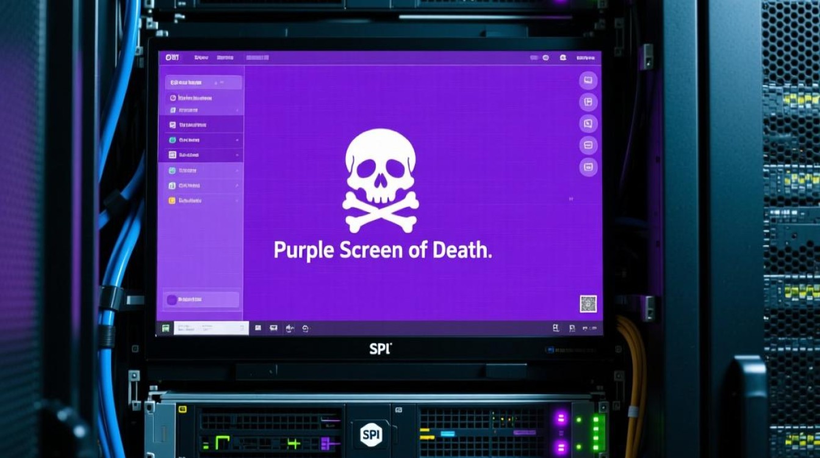
Task: Click the rightmost of the four taskbar app icons
Action: pyautogui.click(x=305, y=329)
